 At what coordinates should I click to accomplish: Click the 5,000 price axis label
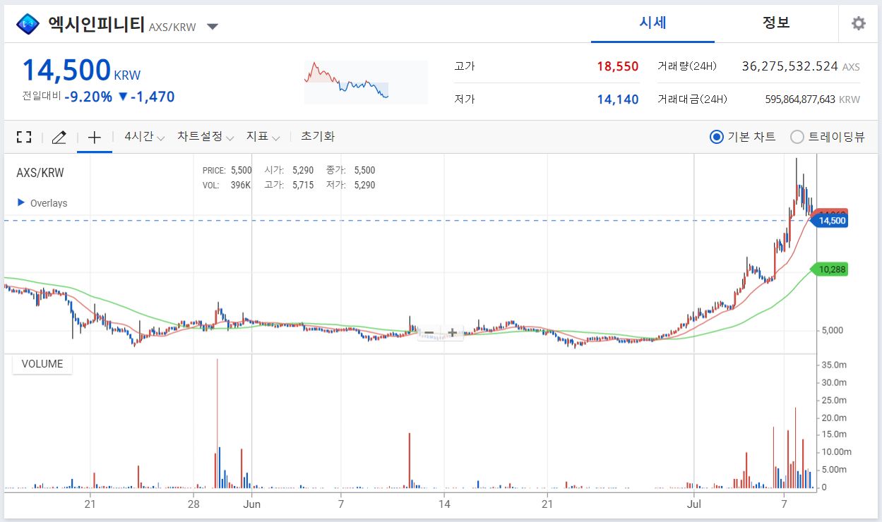click(832, 330)
